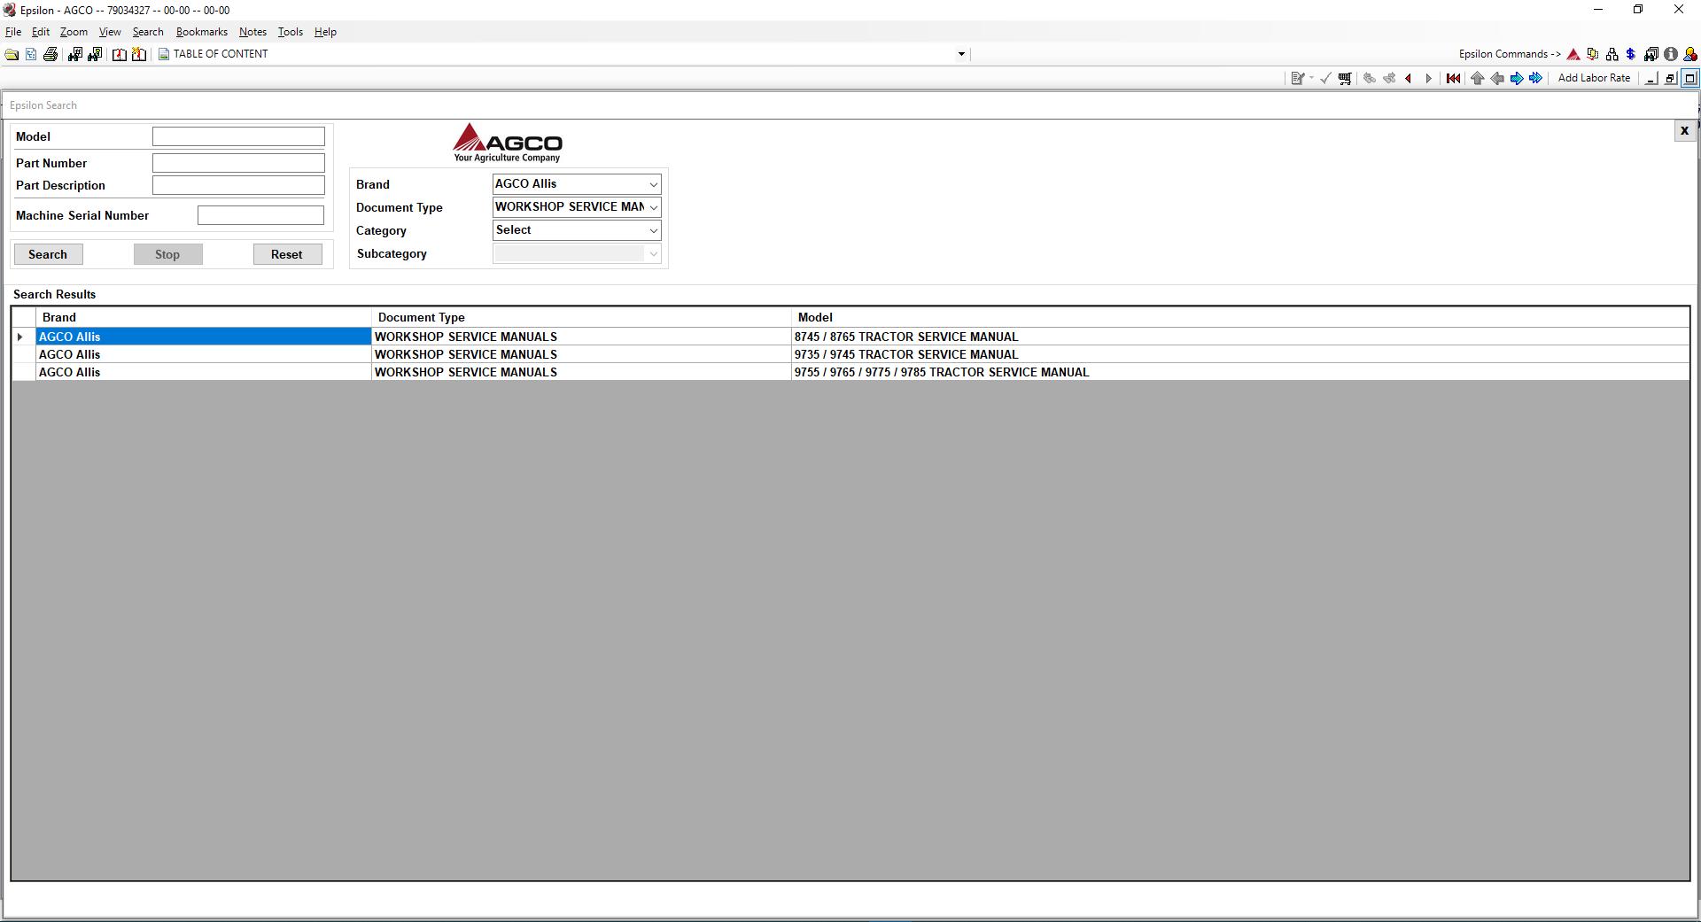
Task: Open the Edit menu
Action: click(41, 32)
